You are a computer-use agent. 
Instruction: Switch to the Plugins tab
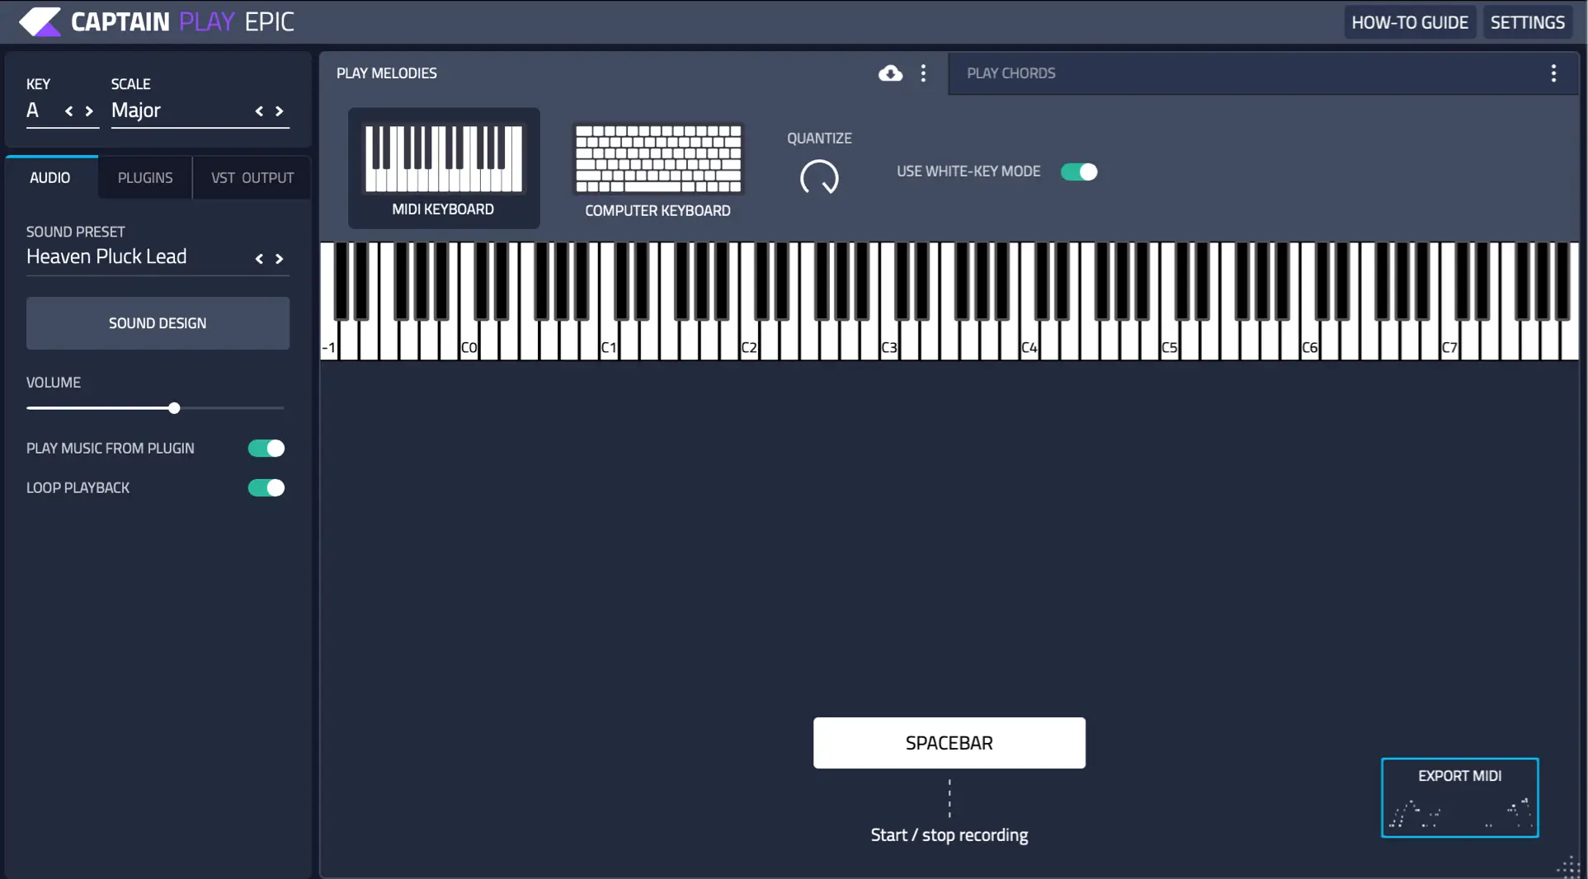[145, 178]
